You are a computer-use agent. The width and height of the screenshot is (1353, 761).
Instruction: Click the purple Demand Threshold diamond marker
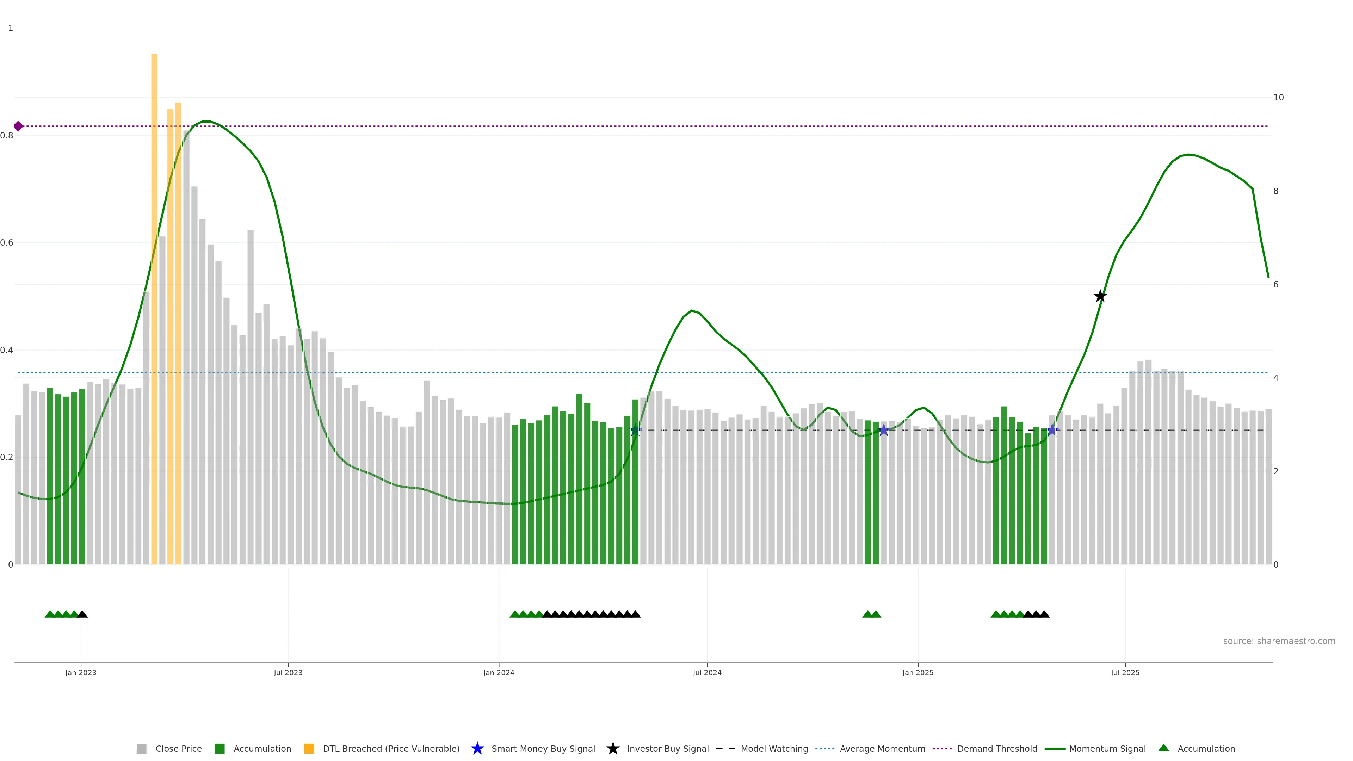coord(18,126)
